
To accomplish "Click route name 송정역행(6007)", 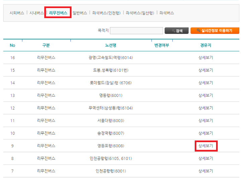I will [111, 133].
